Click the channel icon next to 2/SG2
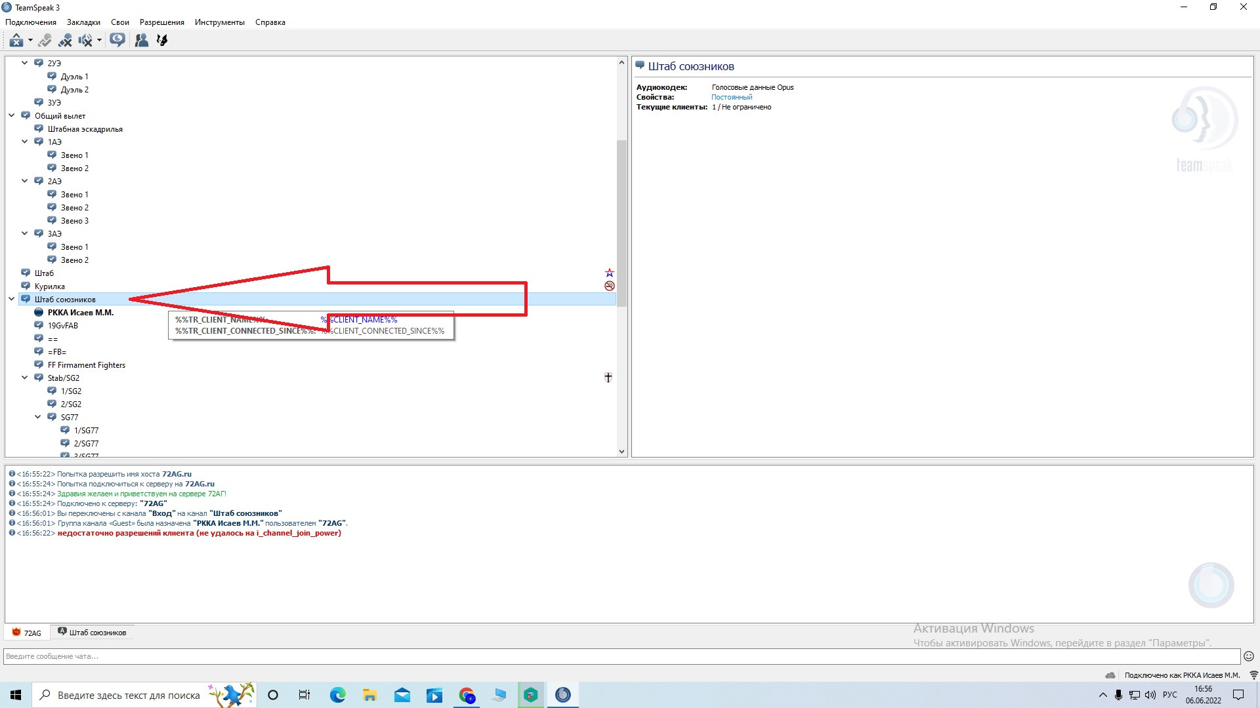The image size is (1260, 708). point(52,404)
